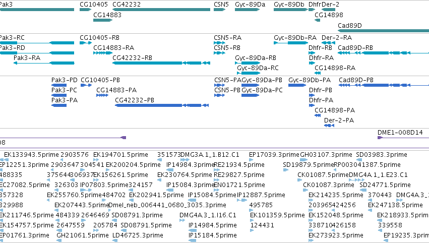
Task: Select transcript Der-2-RA label
Action: (337, 37)
